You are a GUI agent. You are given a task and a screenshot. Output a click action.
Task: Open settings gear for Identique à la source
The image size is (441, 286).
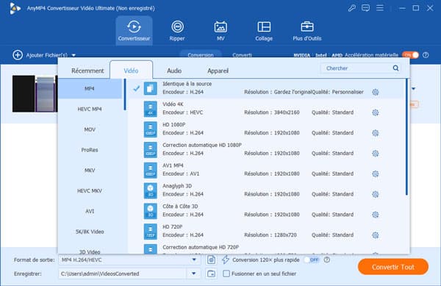pos(375,92)
